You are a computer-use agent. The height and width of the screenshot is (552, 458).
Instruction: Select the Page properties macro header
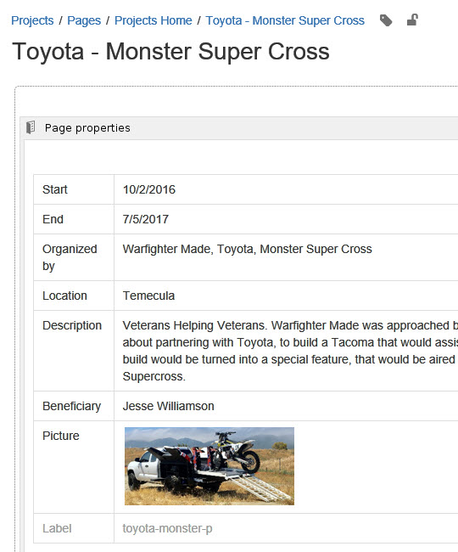click(x=239, y=127)
